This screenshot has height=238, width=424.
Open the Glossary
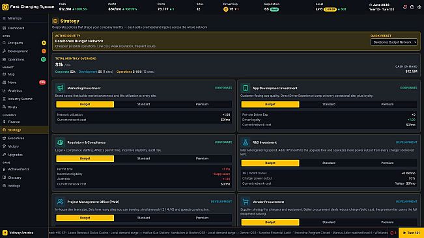pyautogui.click(x=24, y=178)
